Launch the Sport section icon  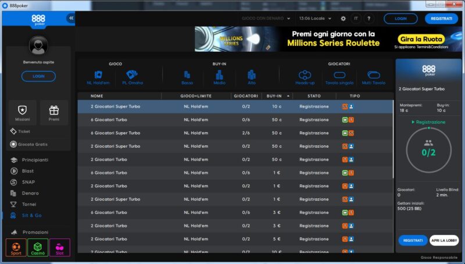pos(16,247)
